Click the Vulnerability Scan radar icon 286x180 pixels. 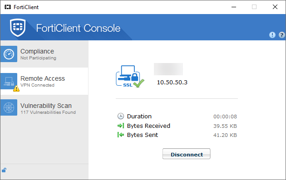(9, 107)
